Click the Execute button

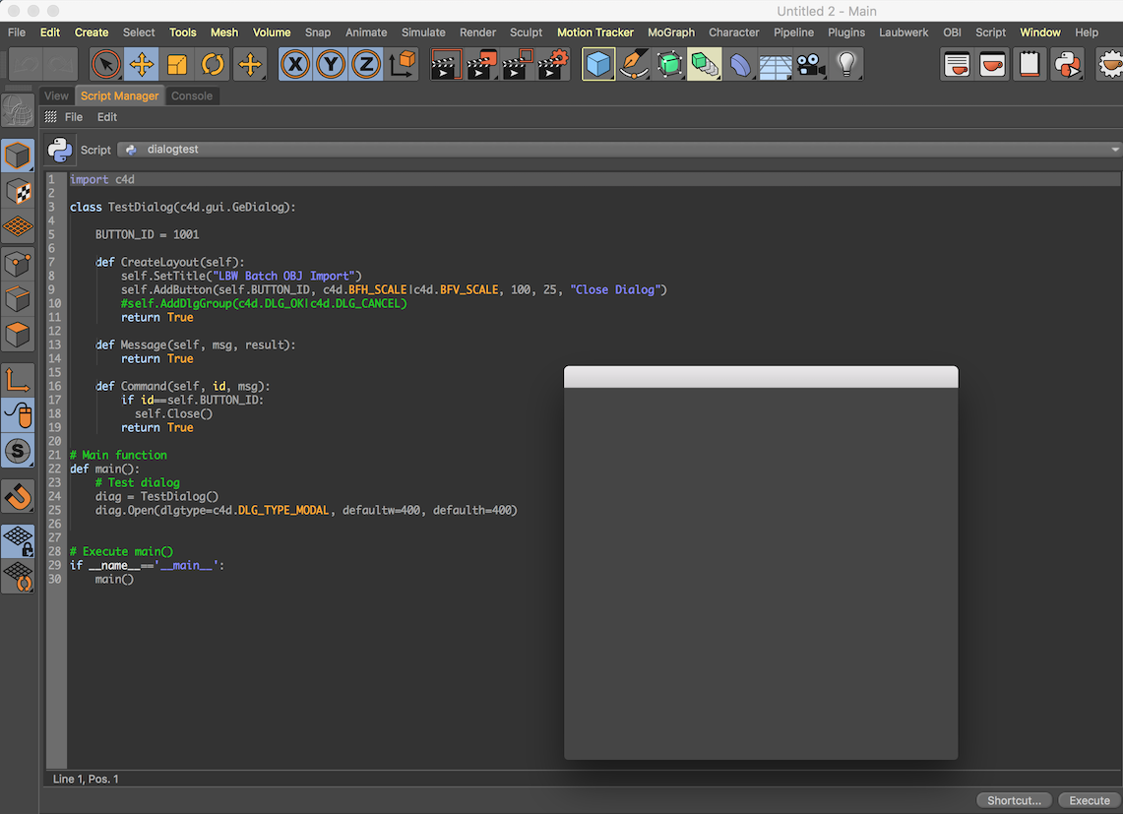(1090, 800)
